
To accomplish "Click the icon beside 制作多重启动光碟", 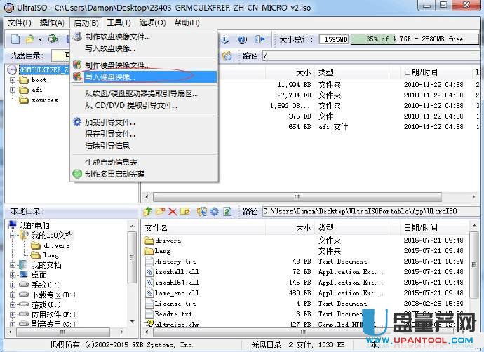I will (78, 174).
